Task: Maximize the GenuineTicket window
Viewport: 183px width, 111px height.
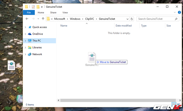Action: tap(167, 7)
